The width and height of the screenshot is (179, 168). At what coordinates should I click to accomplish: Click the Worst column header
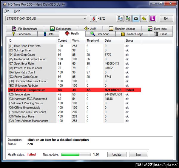(x=78, y=40)
